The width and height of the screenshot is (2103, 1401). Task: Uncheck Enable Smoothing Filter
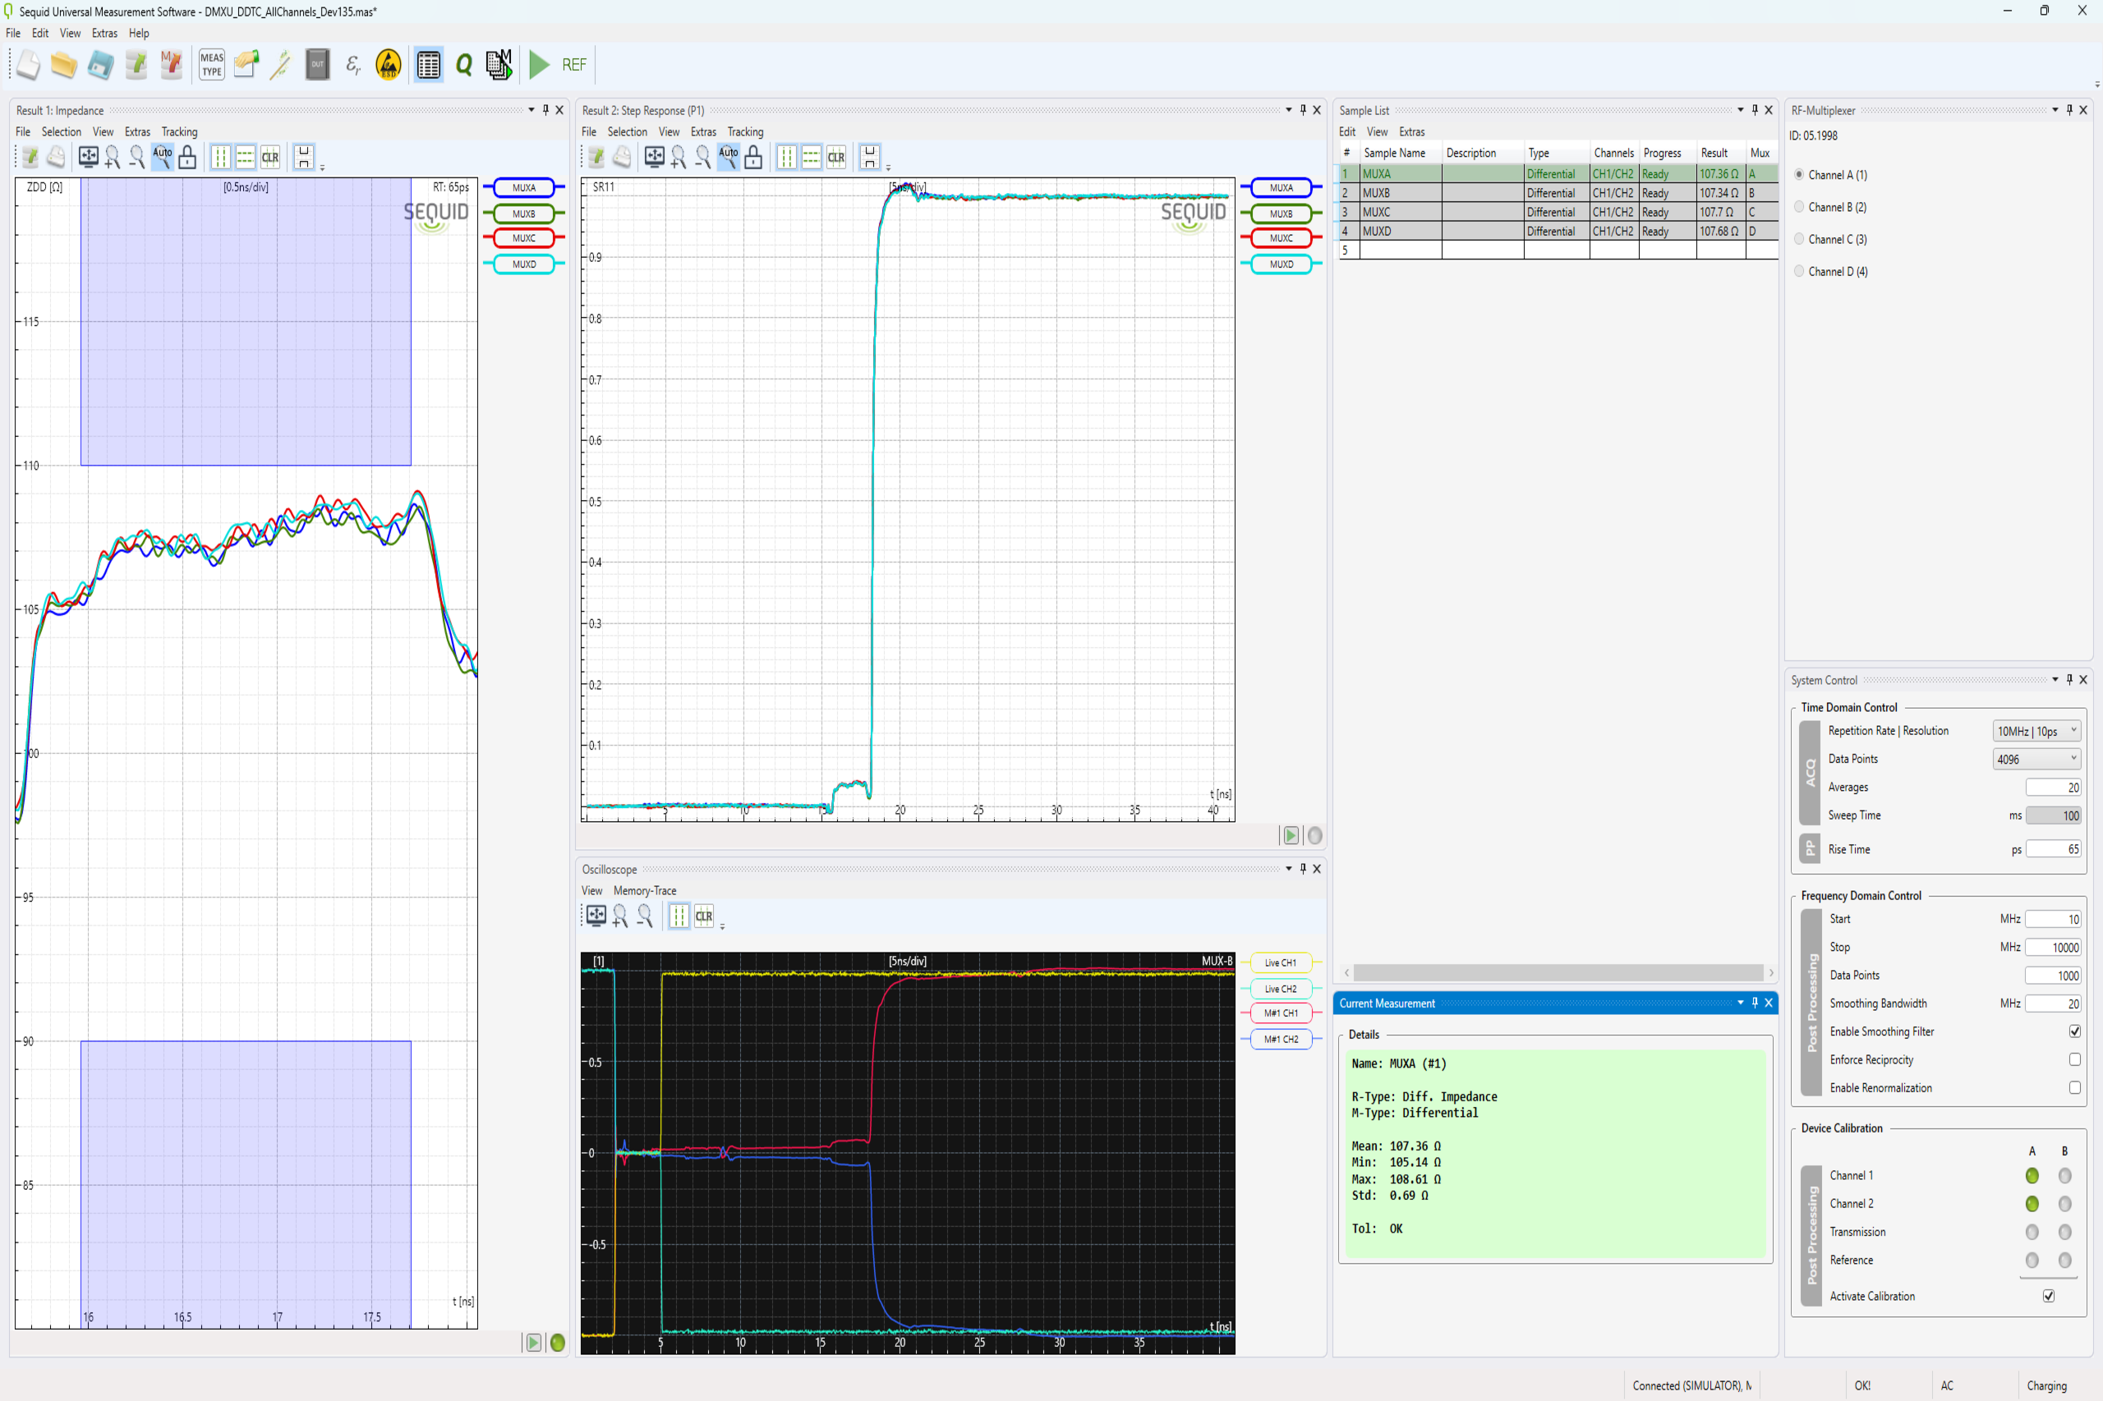2073,1031
